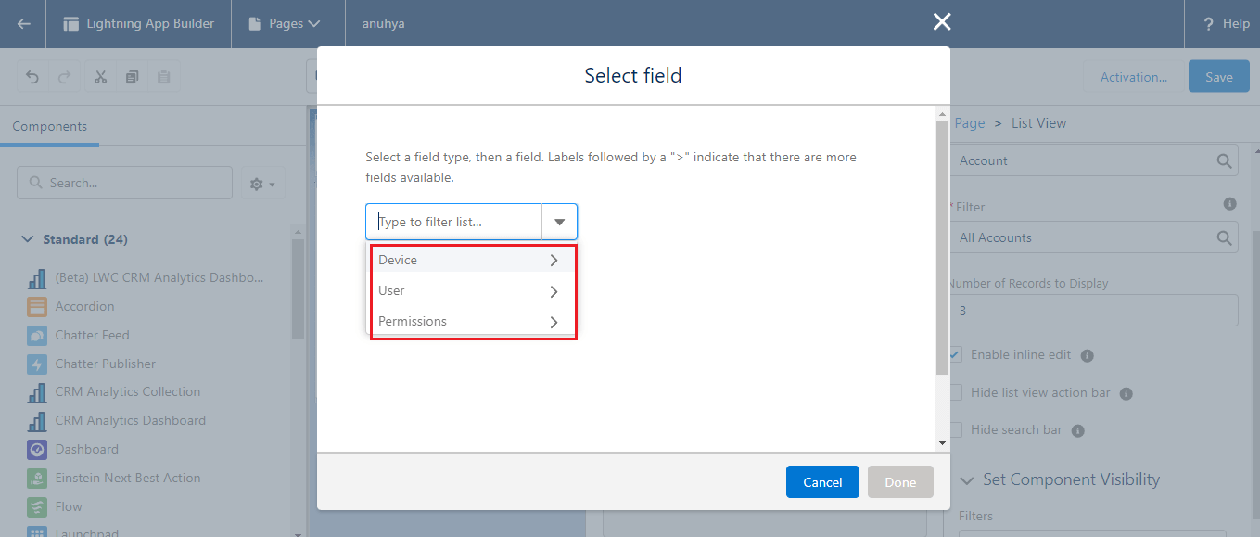1260x537 pixels.
Task: Click the scissors cut icon
Action: click(x=100, y=76)
